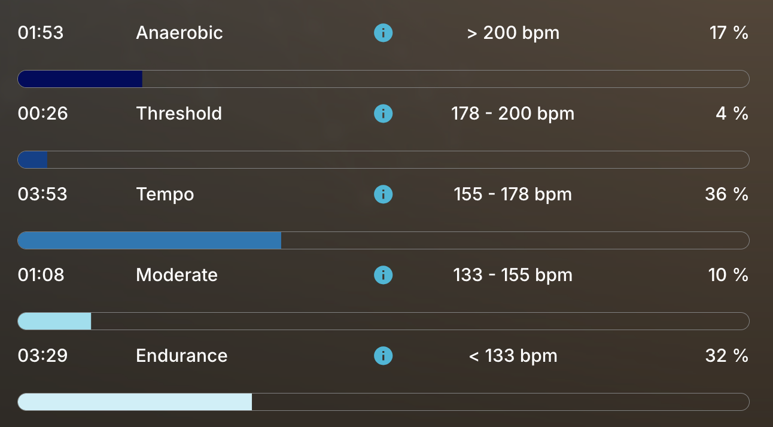Click the Moderate zone progress bar

(383, 321)
